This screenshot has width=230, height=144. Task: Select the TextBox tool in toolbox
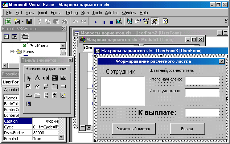(46, 78)
